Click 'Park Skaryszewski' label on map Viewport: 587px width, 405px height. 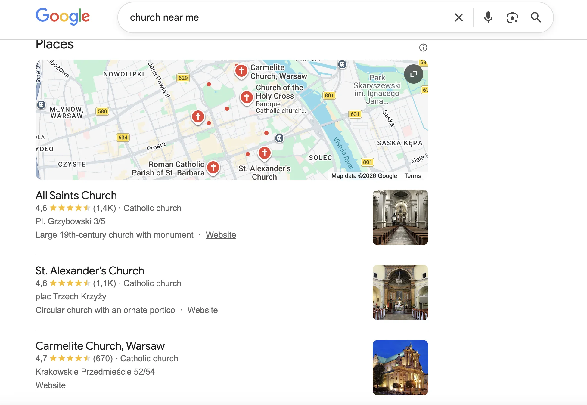coord(377,89)
